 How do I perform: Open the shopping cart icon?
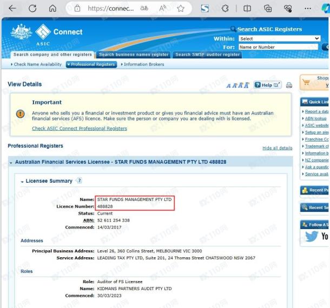tap(306, 82)
